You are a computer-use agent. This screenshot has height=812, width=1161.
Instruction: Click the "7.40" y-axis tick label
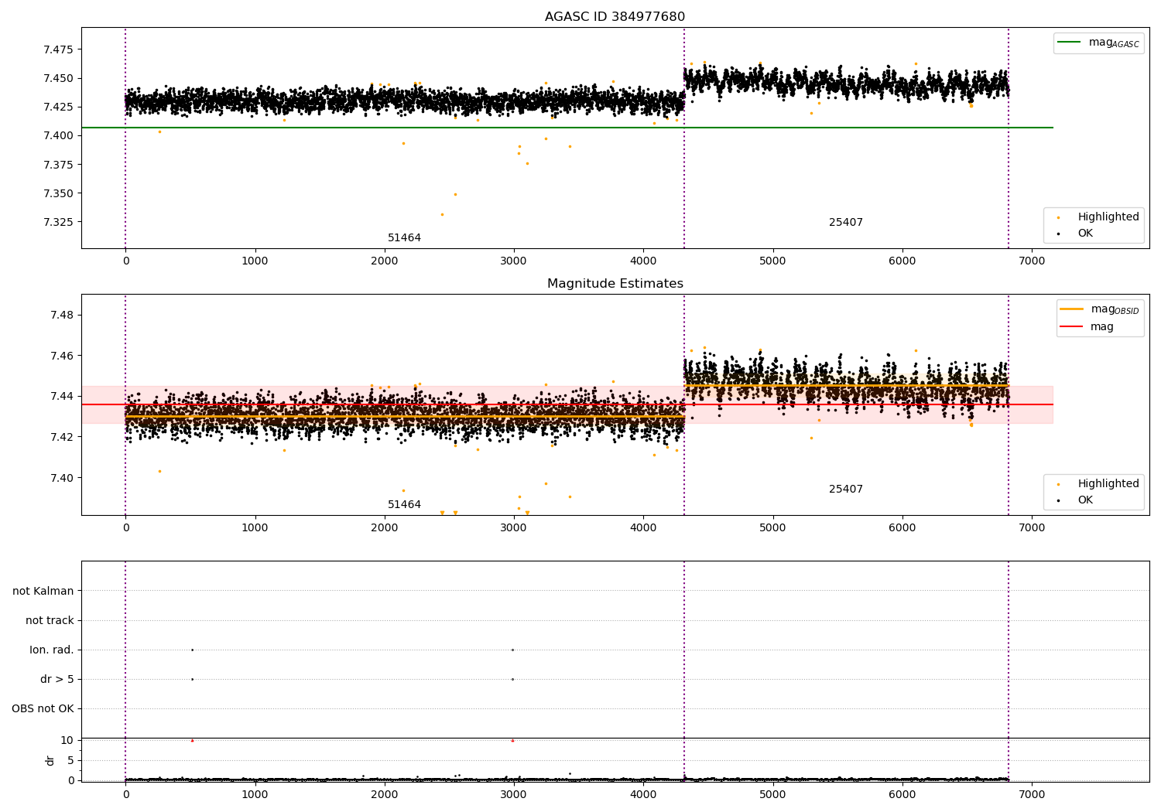(x=61, y=478)
